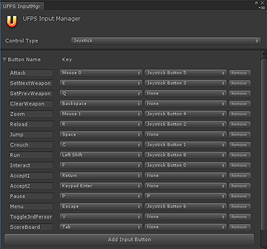Edit the SetNextWeapon name field
The height and width of the screenshot is (249, 267).
click(31, 83)
